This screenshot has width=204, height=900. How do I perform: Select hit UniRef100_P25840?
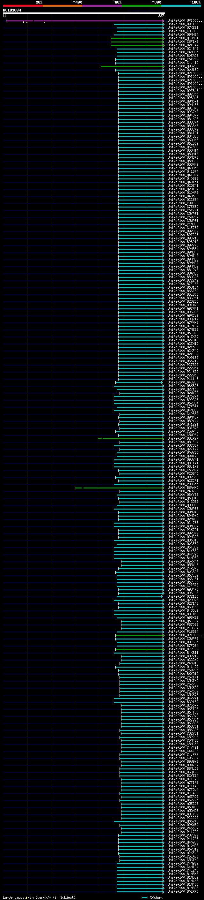click(x=183, y=473)
